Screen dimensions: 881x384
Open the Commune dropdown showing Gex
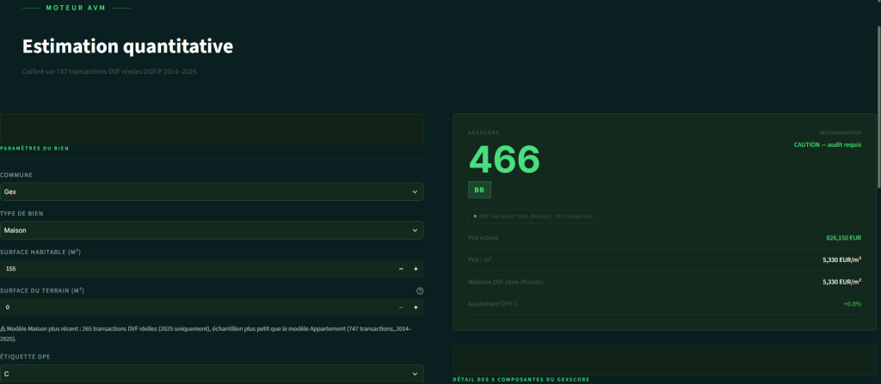[212, 192]
